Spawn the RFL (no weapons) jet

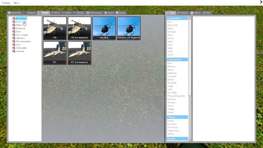click(x=79, y=53)
